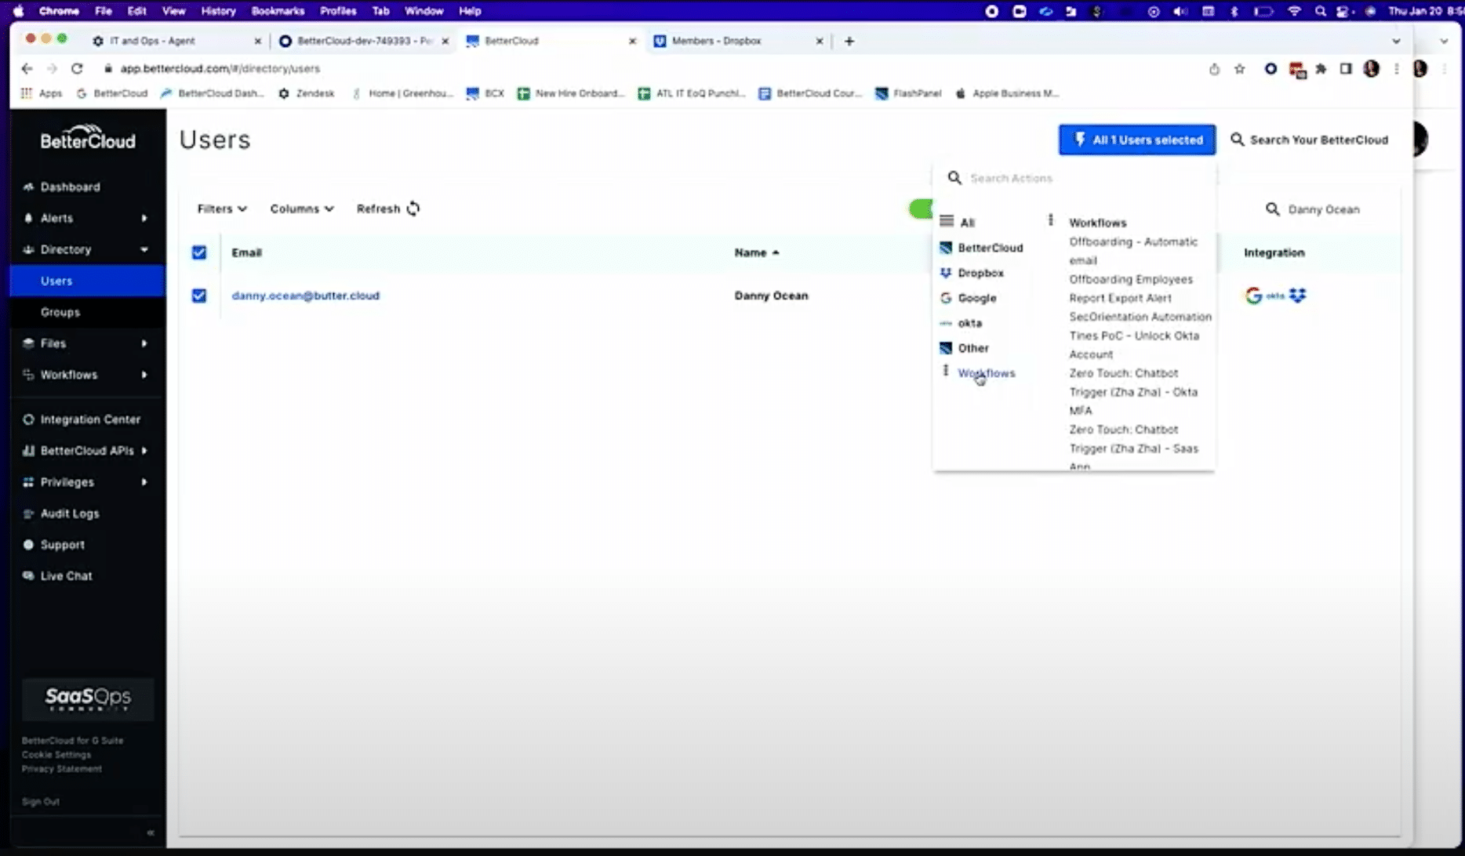The image size is (1465, 856).
Task: Click the BetterCloud APIs icon
Action: 29,451
